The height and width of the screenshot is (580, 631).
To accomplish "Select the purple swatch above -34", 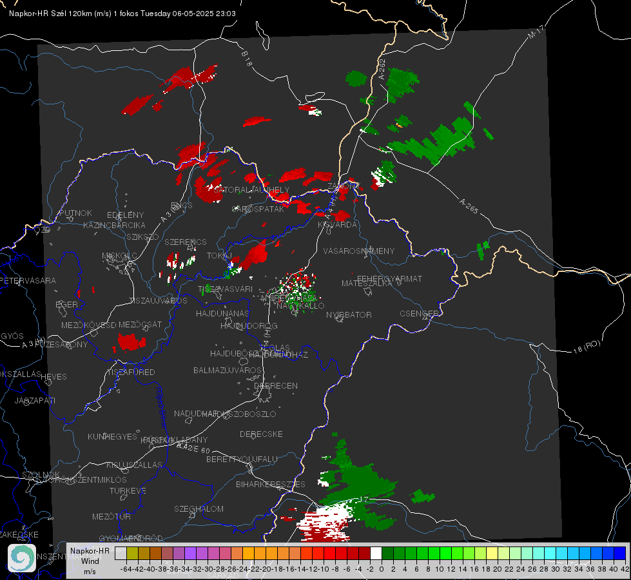I will 190,554.
